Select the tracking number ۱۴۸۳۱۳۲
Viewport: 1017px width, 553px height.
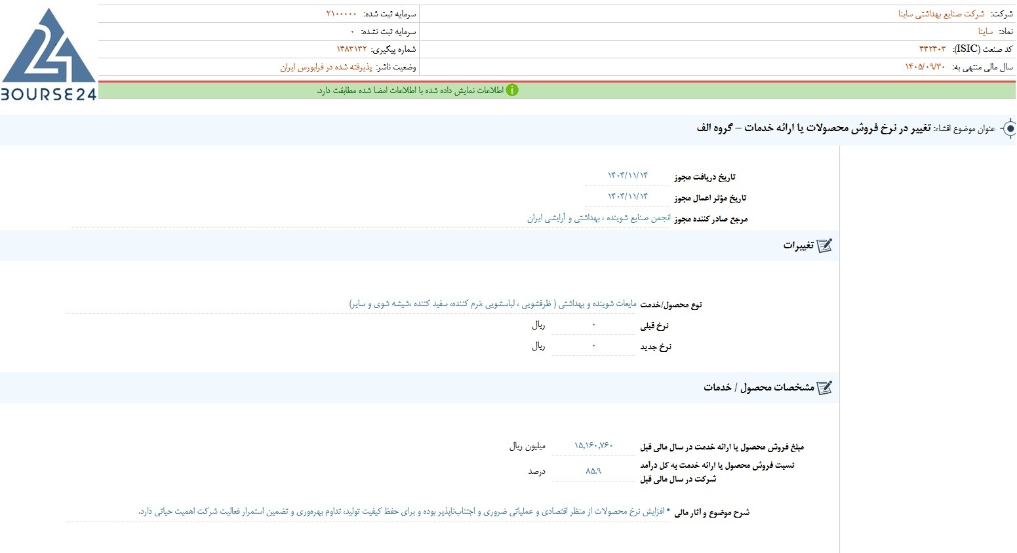click(x=351, y=49)
